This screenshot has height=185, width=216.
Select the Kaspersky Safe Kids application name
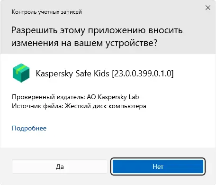click(x=72, y=74)
